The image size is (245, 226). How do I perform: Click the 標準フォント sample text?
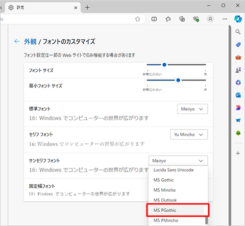[x=89, y=118]
